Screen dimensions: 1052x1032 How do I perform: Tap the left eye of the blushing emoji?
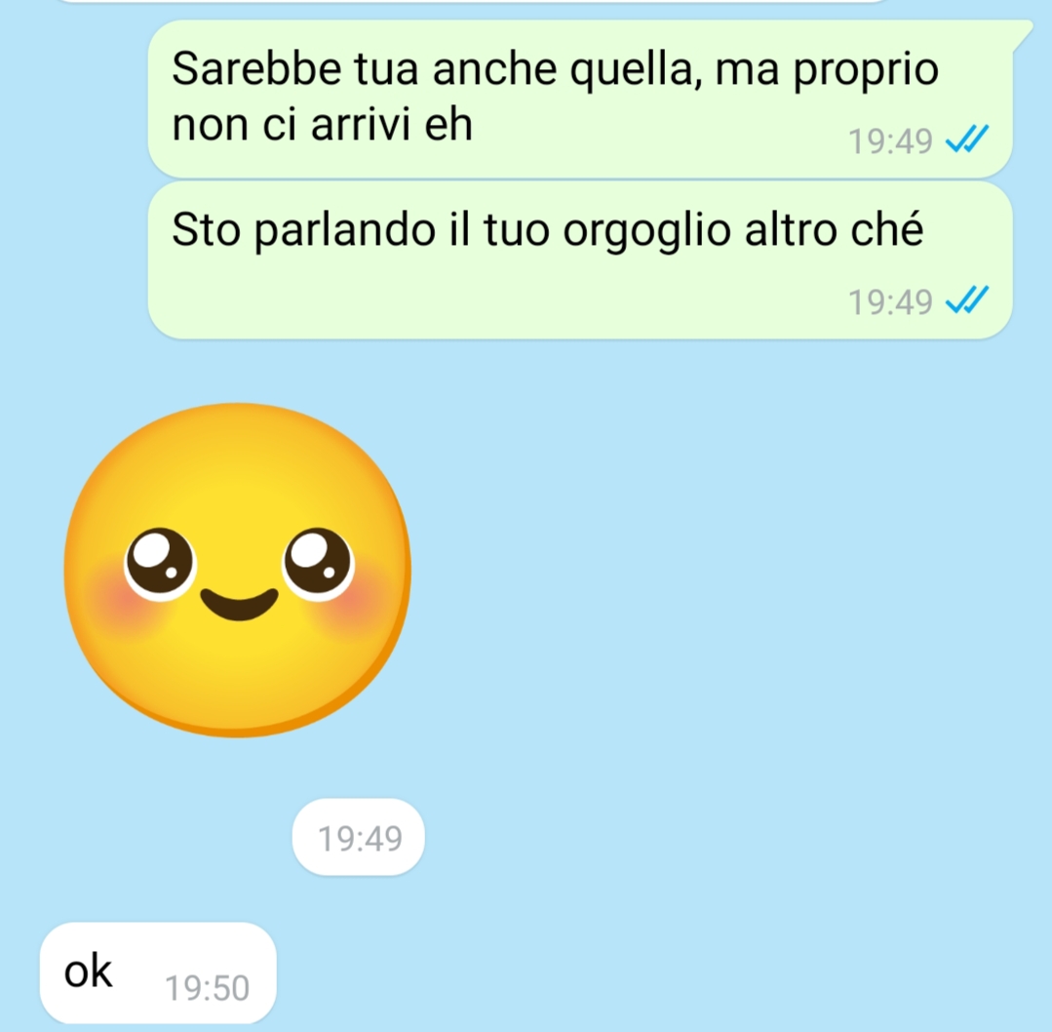coord(159,563)
